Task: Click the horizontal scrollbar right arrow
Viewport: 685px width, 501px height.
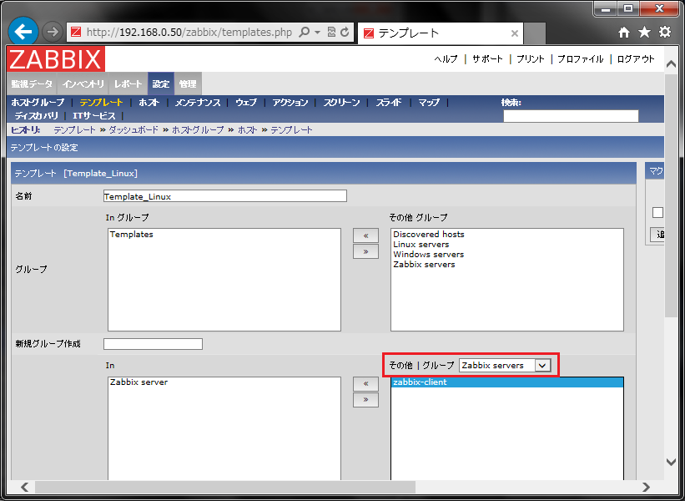Action: pyautogui.click(x=646, y=487)
